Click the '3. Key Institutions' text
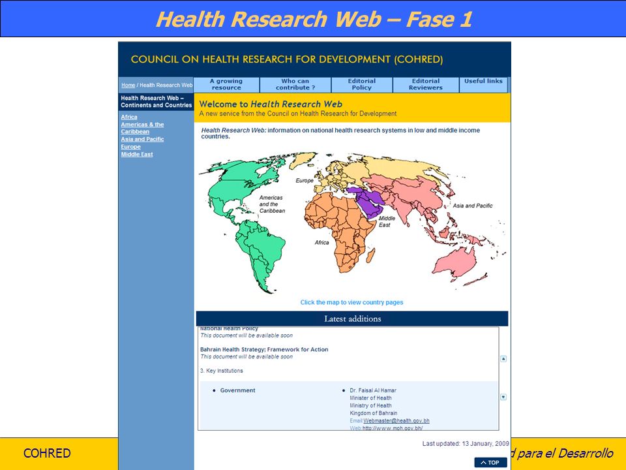This screenshot has width=626, height=470. click(x=222, y=371)
